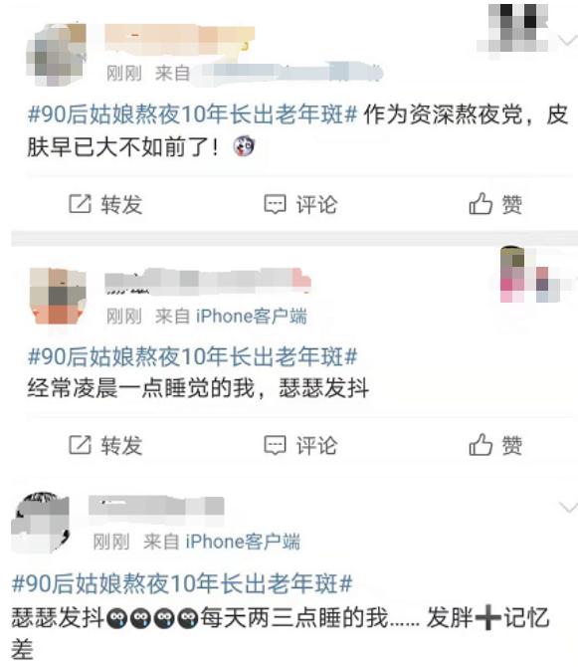Image resolution: width=578 pixels, height=667 pixels.
Task: Click iPhone客户端 source link on third post
Action: click(243, 542)
